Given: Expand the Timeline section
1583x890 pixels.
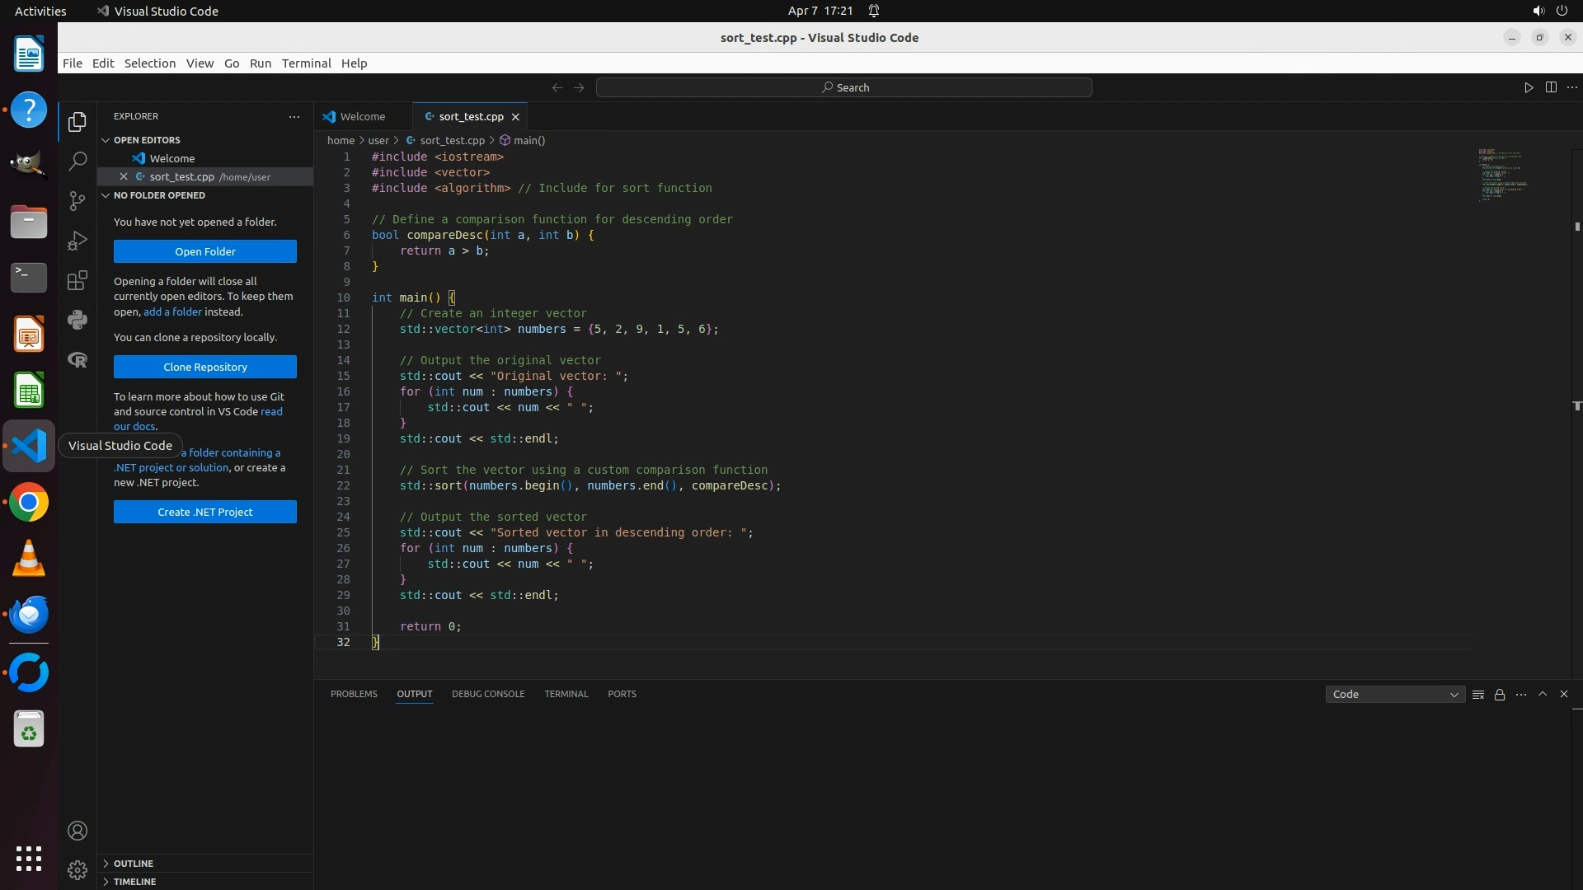Looking at the screenshot, I should point(134,882).
